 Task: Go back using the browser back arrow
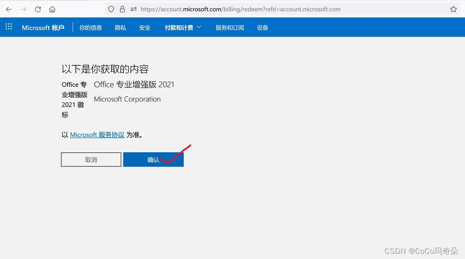(x=9, y=9)
